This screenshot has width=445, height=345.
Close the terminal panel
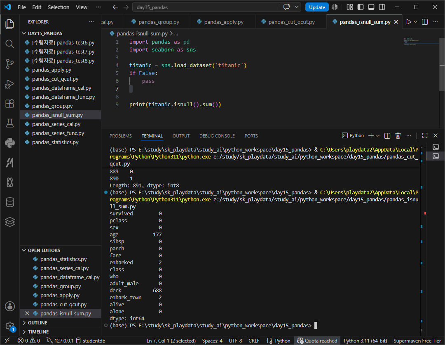coord(436,136)
